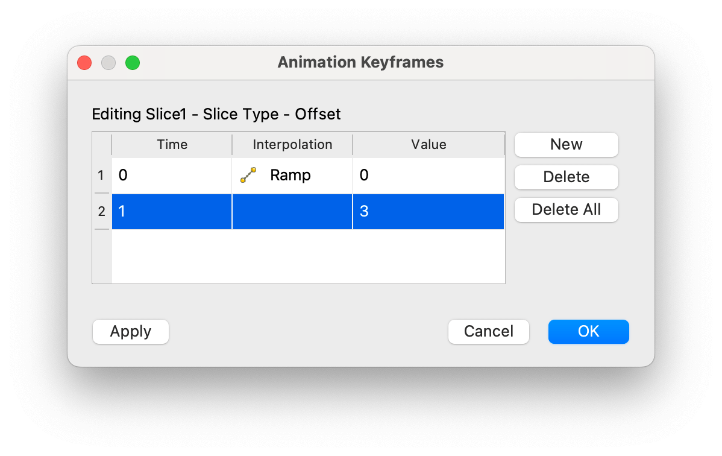
Task: Click the Value column header
Action: [428, 145]
